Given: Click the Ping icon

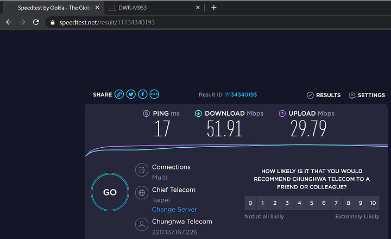Looking at the screenshot, I should [x=146, y=114].
